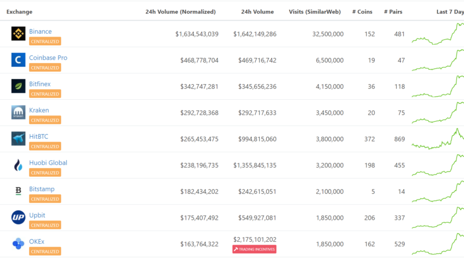Open the Kraken exchange link
This screenshot has width=464, height=258.
[x=39, y=110]
